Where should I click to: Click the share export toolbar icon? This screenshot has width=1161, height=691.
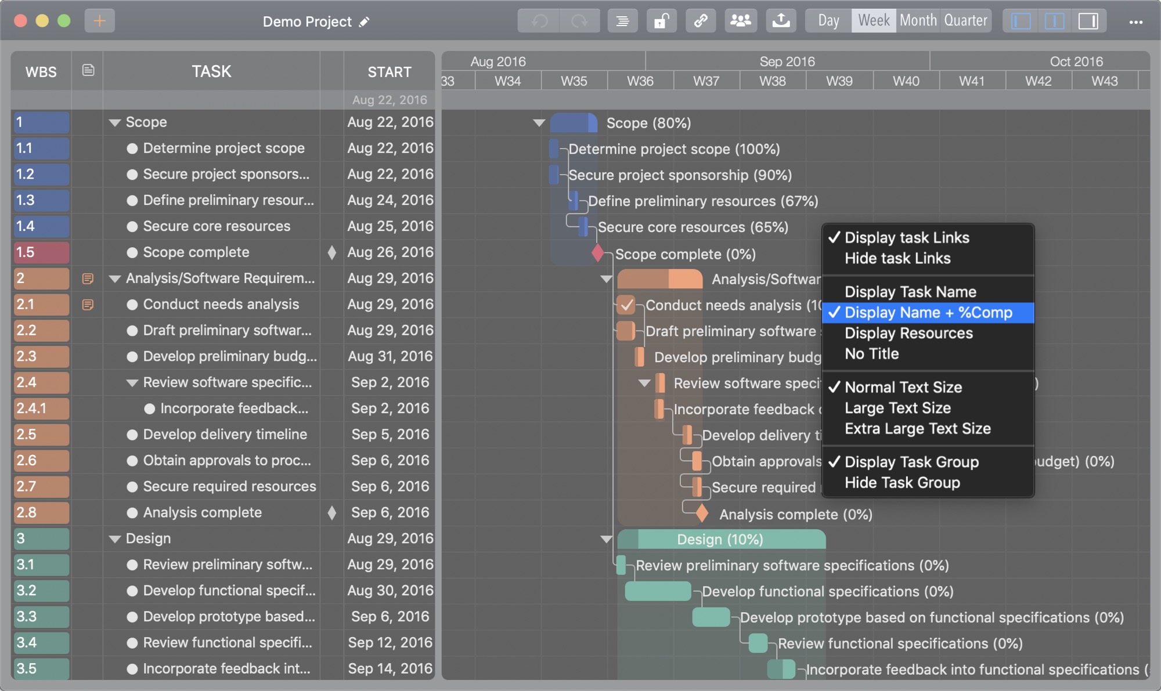[x=781, y=21]
